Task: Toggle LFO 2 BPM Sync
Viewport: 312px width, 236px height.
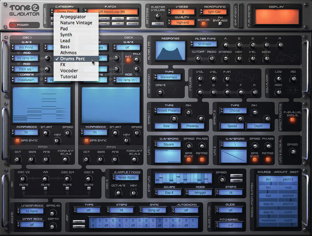Action: point(254,160)
